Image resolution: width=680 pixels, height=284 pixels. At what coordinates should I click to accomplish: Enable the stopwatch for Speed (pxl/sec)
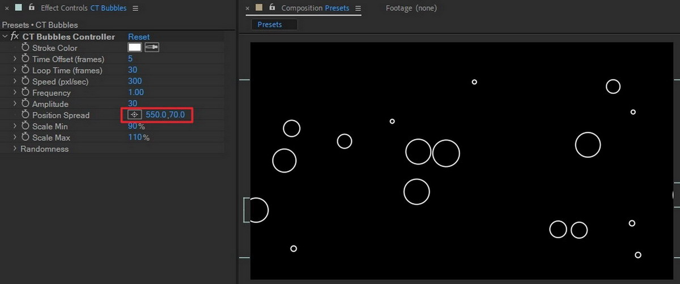[25, 81]
